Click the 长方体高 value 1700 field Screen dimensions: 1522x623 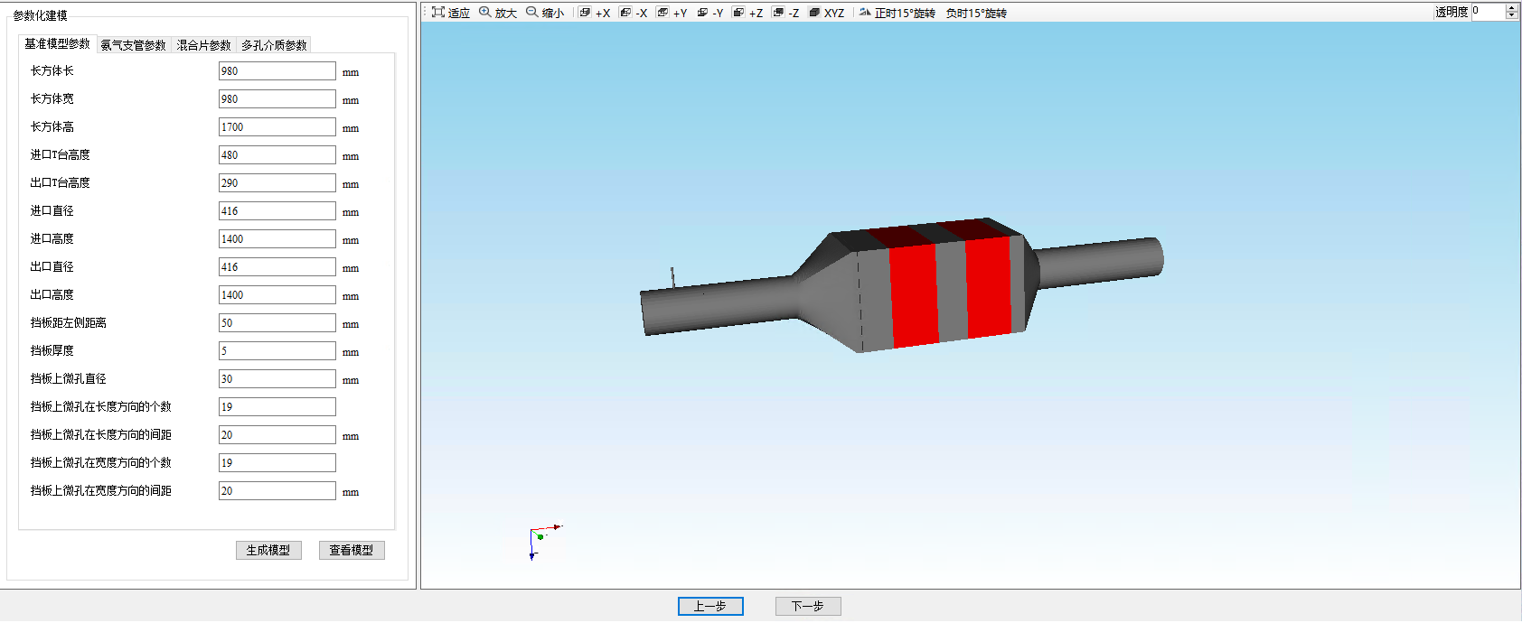pos(277,127)
